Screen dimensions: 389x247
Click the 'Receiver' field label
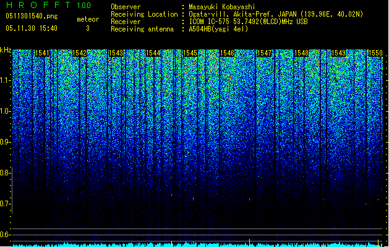click(126, 22)
